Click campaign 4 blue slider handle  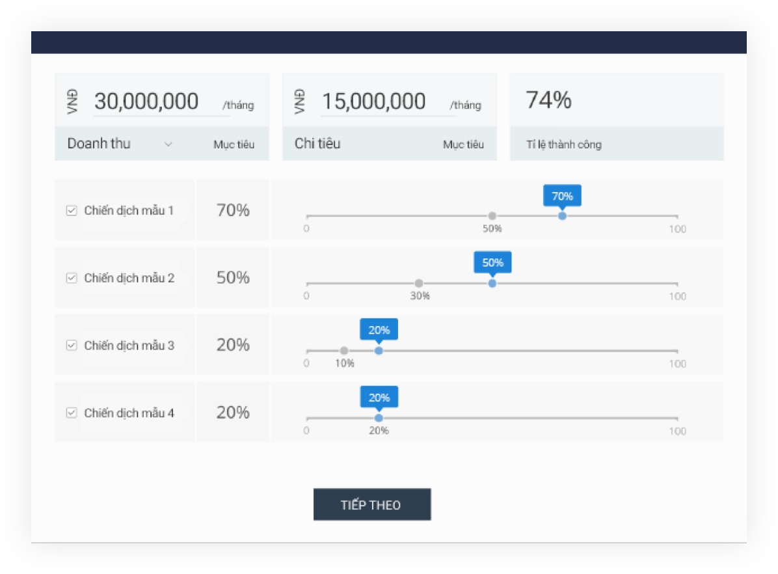pos(379,418)
